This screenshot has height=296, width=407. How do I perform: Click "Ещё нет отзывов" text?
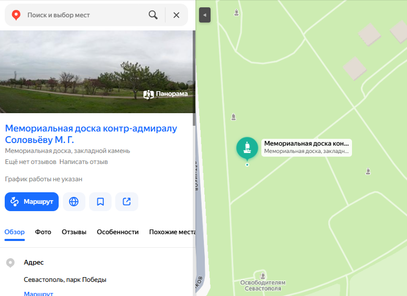(x=30, y=162)
